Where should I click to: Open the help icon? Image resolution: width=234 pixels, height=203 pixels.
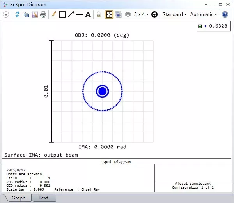(225, 14)
